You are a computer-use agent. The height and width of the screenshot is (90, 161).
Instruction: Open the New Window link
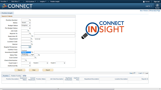(x=144, y=10)
